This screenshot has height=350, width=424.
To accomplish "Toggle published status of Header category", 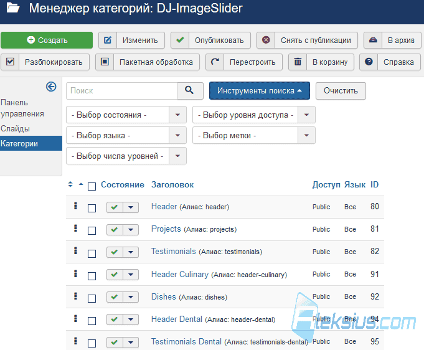I will coord(115,207).
